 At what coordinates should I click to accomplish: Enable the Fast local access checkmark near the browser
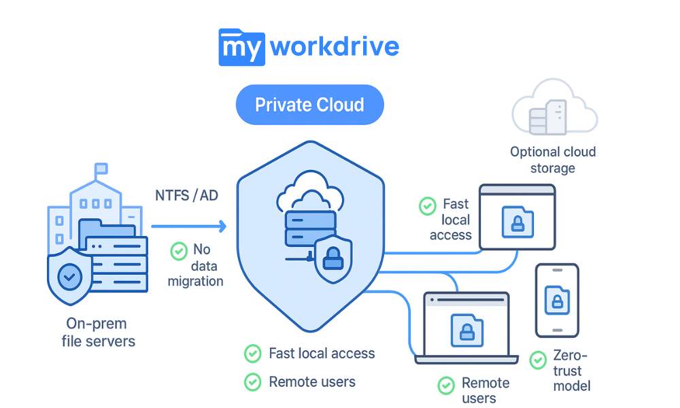point(428,205)
